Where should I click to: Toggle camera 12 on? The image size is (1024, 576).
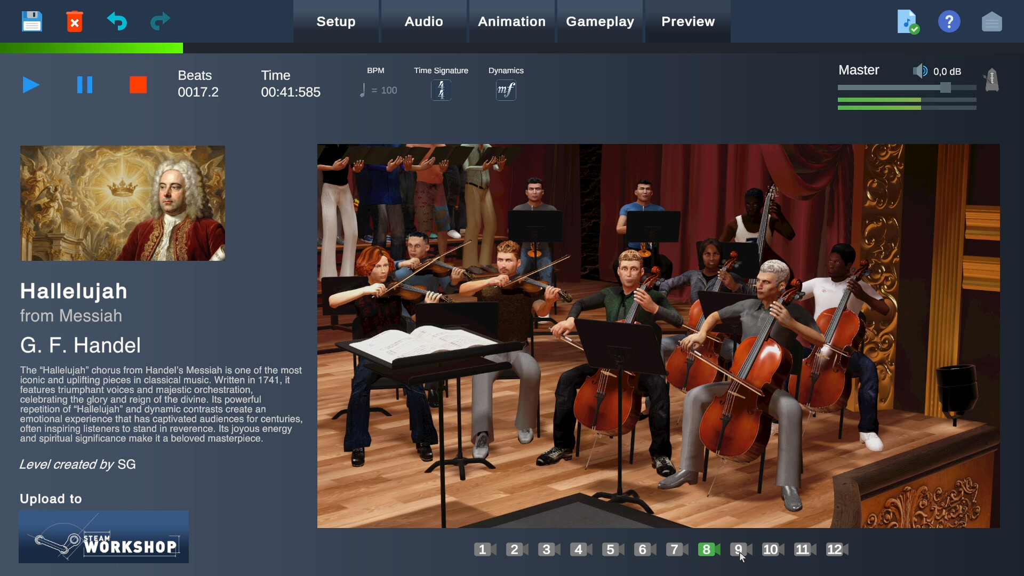[x=834, y=550]
